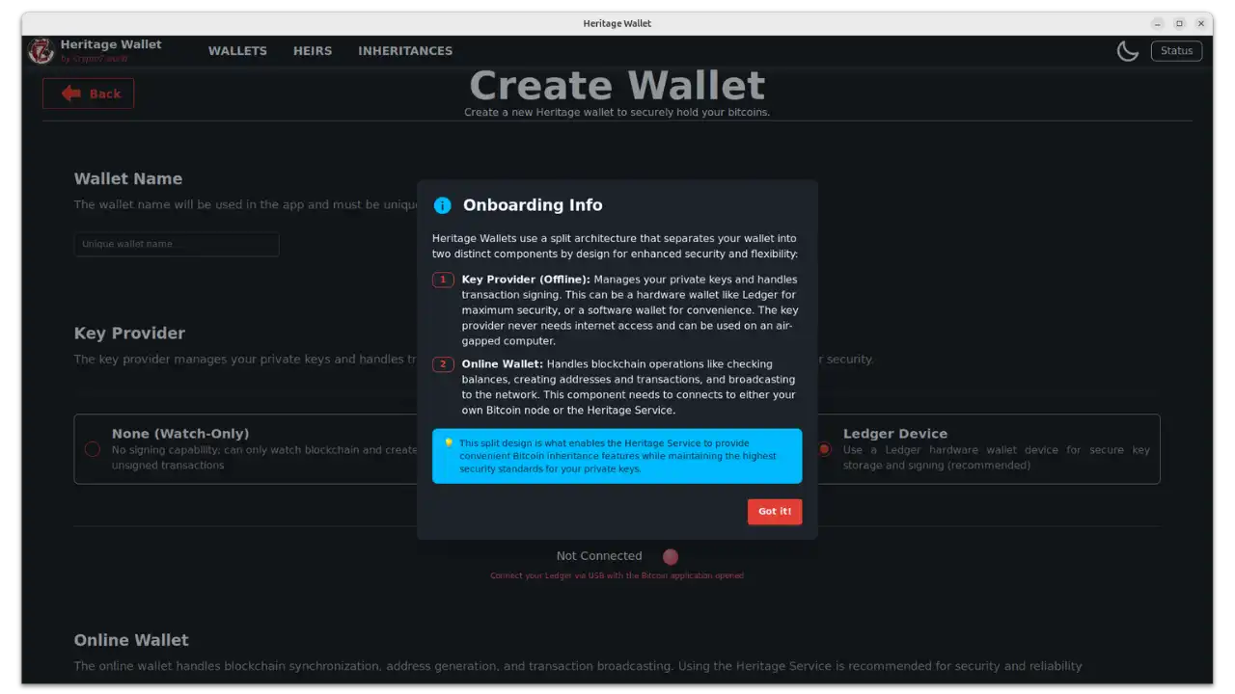1235x694 pixels.
Task: Switch to the INHERITANCES tab
Action: tap(405, 51)
